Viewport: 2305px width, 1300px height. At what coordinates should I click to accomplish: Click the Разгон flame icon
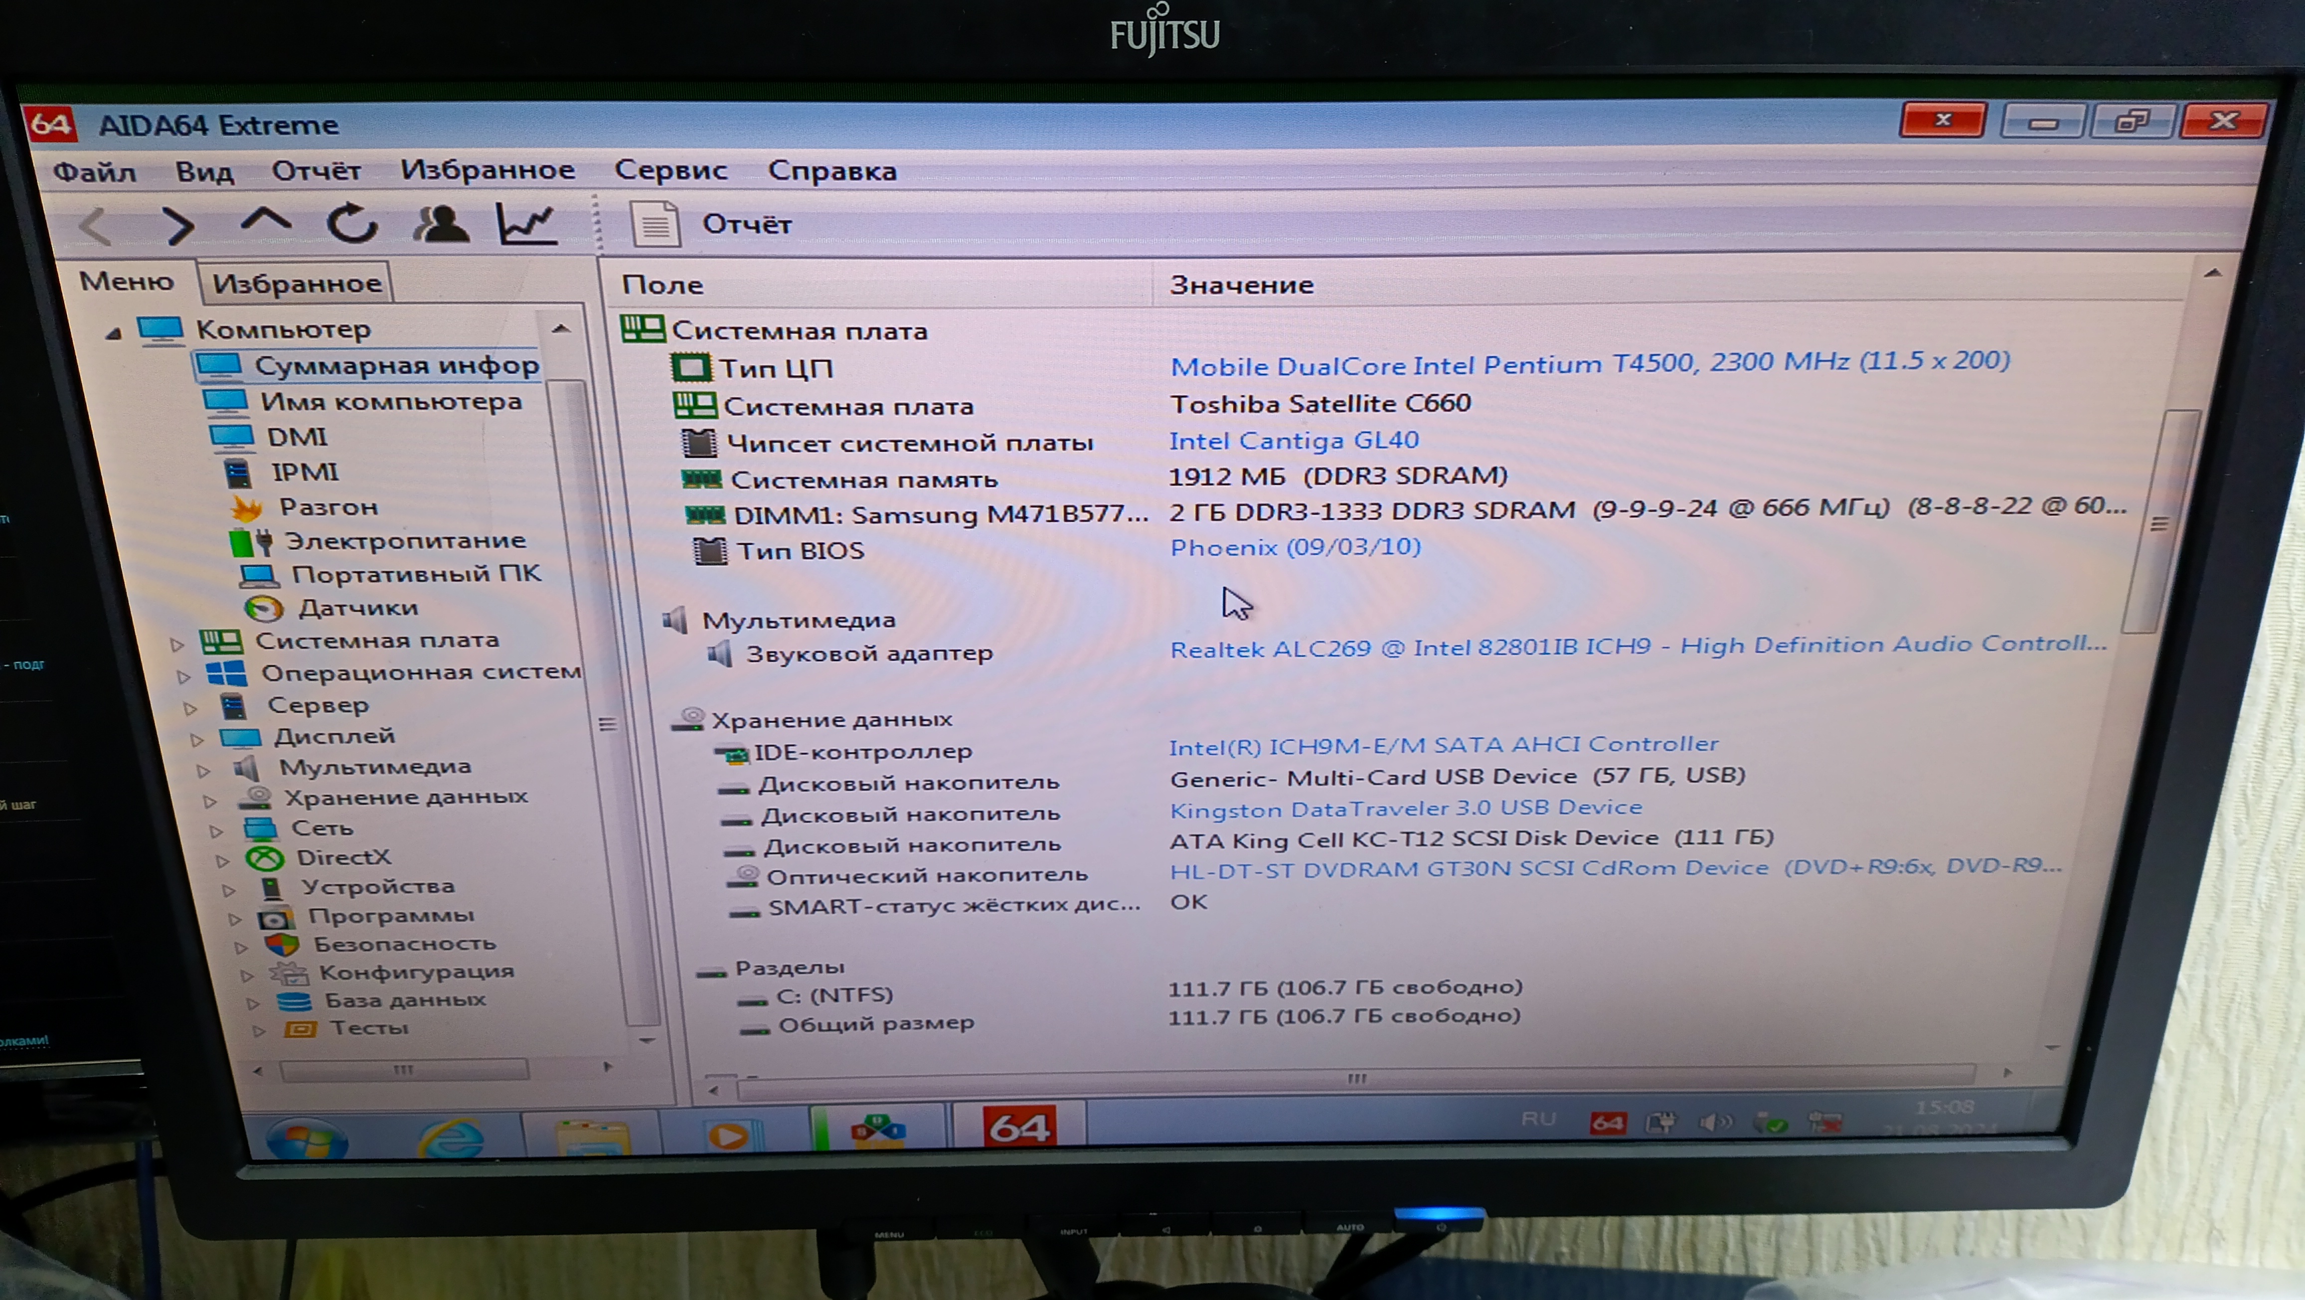[x=246, y=507]
